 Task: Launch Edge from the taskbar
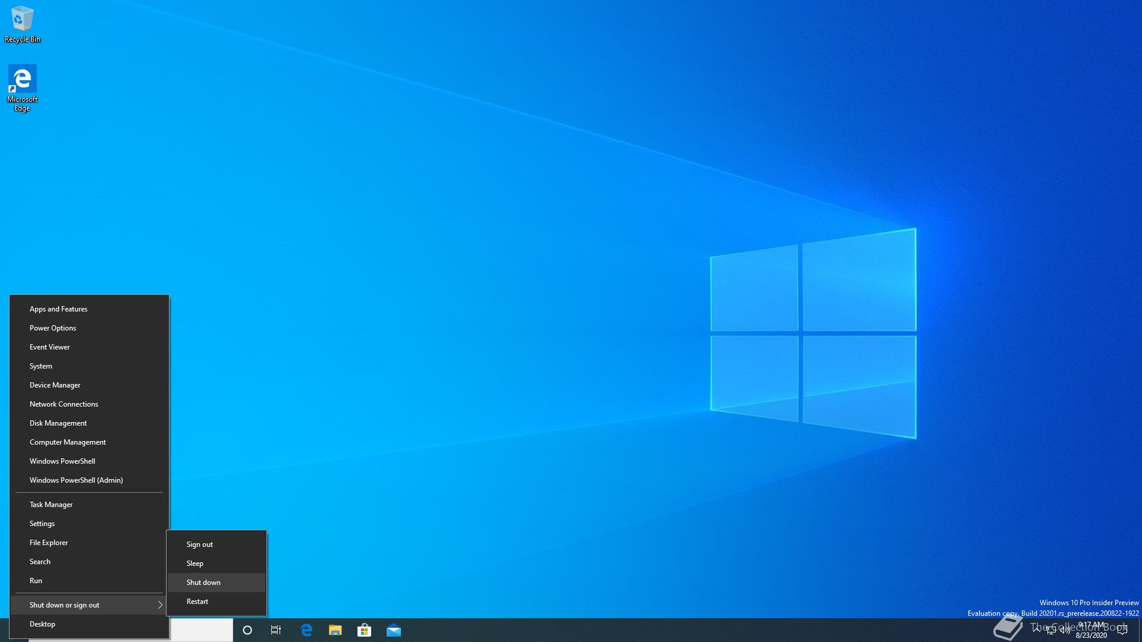tap(306, 630)
